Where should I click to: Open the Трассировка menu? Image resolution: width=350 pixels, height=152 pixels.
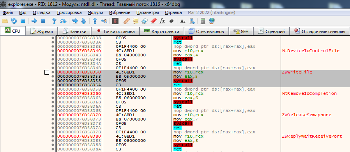tap(69, 12)
